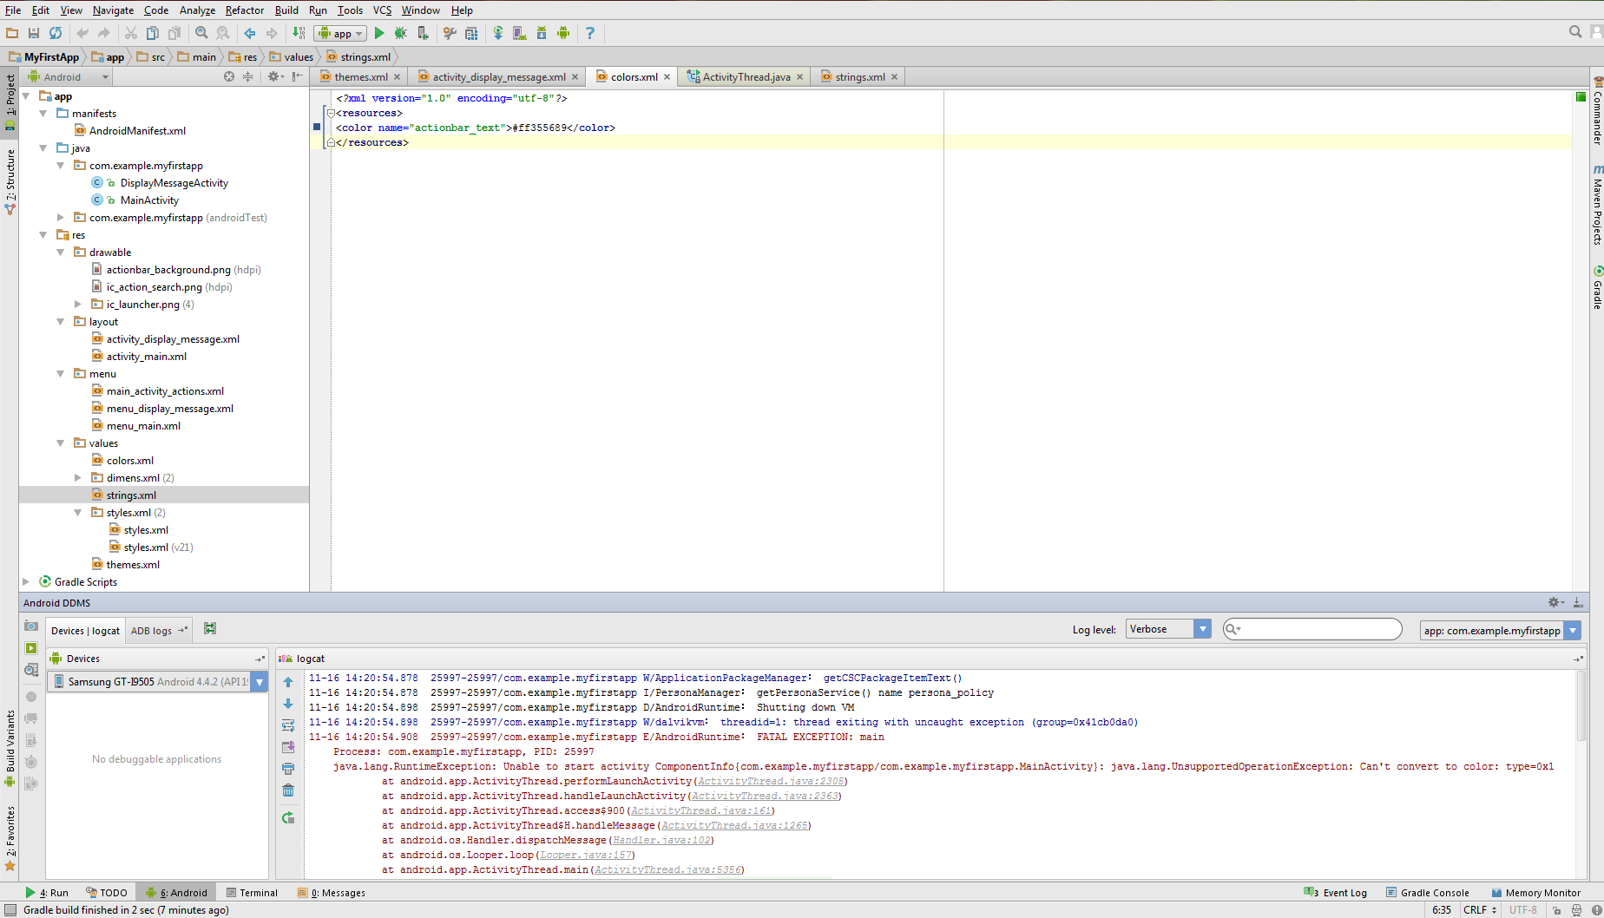
Task: Collapse the values folder in the project tree
Action: (59, 443)
